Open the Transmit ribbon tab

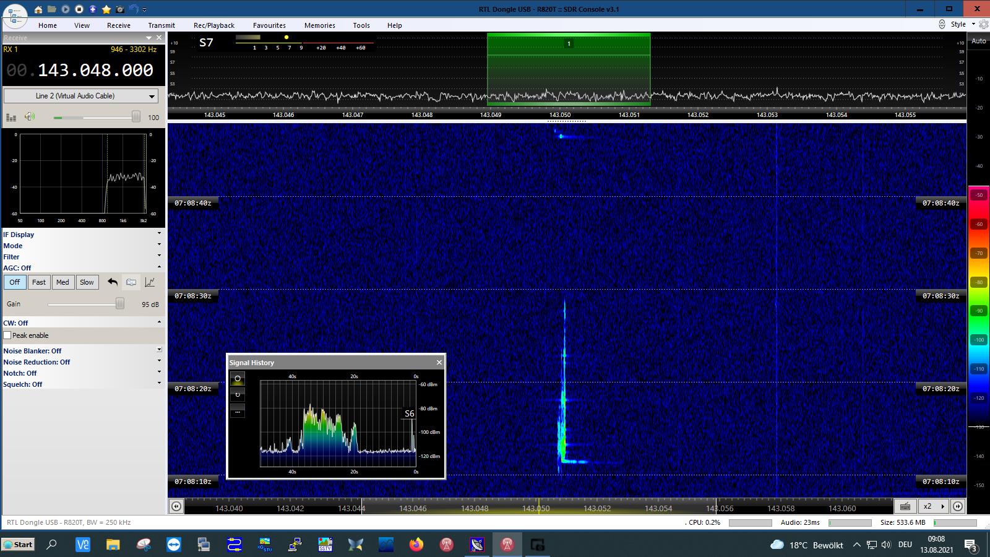161,25
